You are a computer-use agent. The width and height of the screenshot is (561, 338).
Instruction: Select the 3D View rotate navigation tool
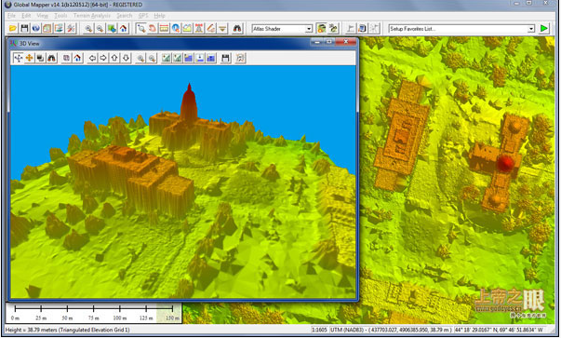point(18,58)
